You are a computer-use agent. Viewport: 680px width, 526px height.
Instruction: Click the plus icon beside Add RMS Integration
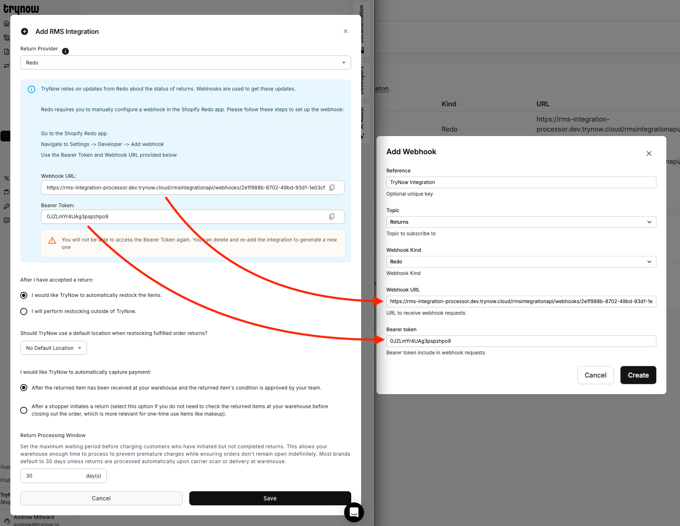25,31
